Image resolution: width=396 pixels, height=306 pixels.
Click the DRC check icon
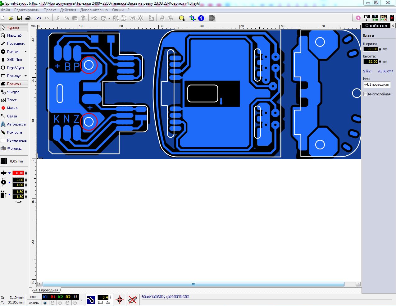tap(384, 18)
